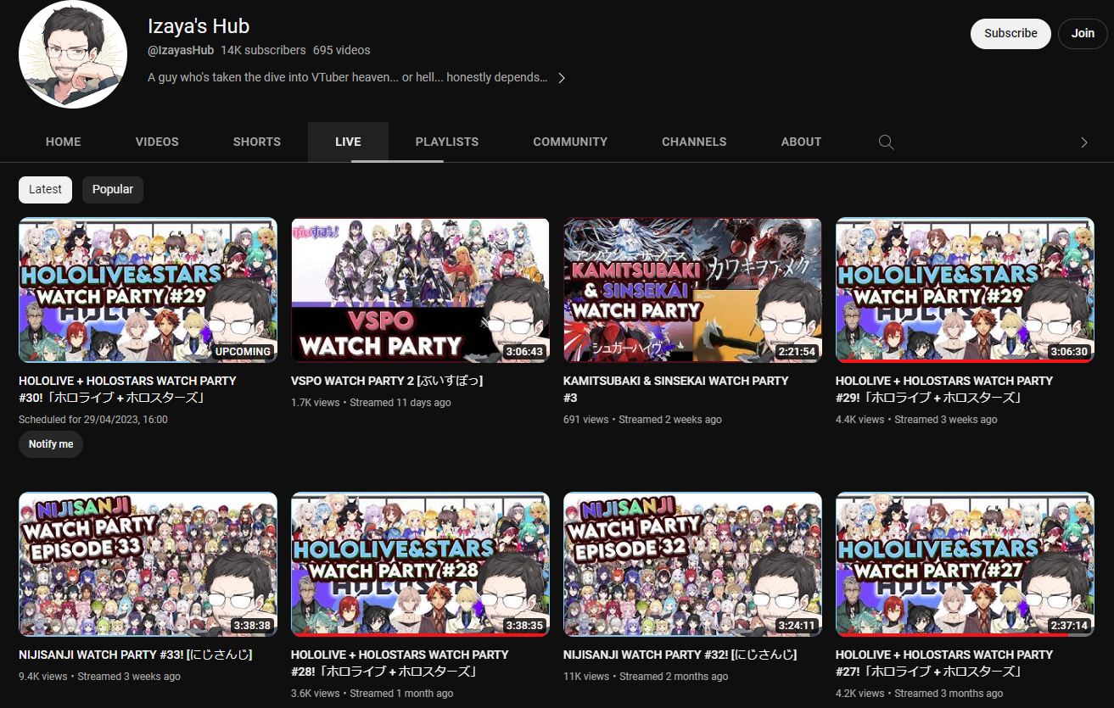The width and height of the screenshot is (1114, 708).
Task: Click the '3.6K views • Streamed 1 month ago' line
Action: (372, 694)
